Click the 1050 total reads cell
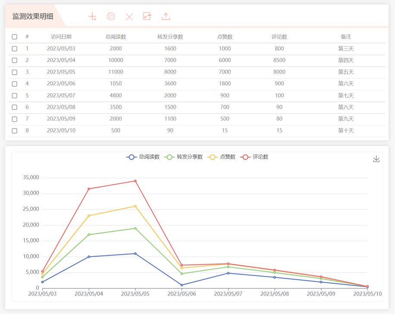The height and width of the screenshot is (314, 395). coord(116,84)
